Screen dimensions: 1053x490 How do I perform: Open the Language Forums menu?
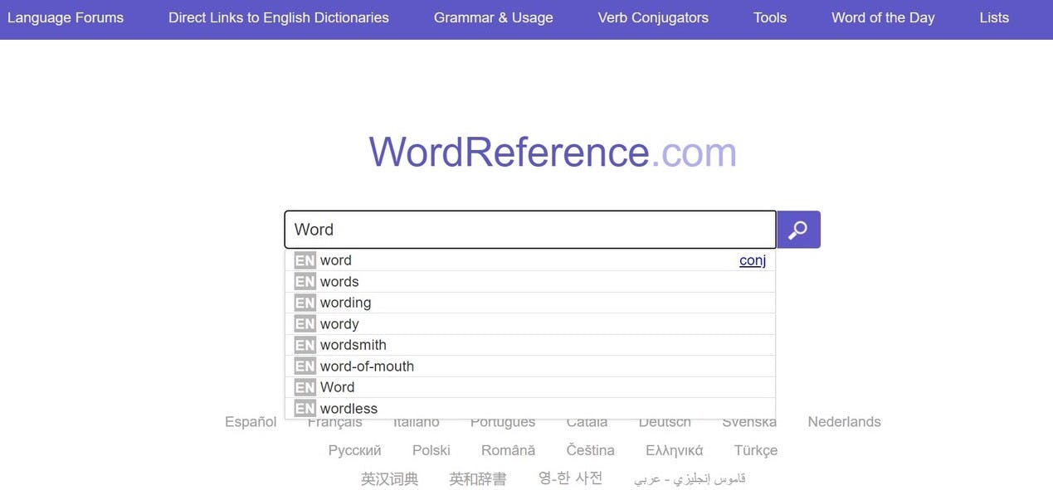66,17
